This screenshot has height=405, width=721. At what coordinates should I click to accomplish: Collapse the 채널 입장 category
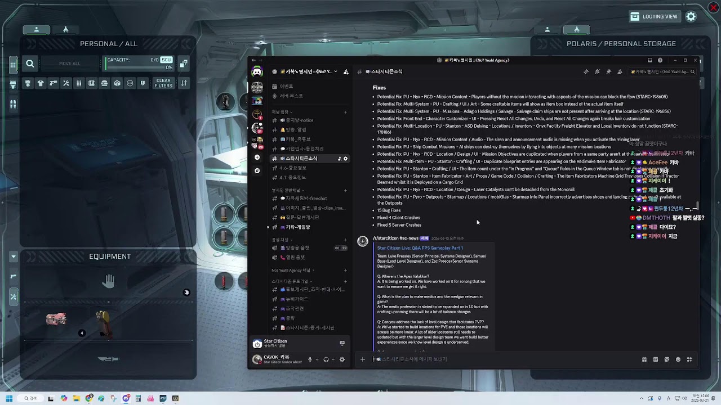282,112
